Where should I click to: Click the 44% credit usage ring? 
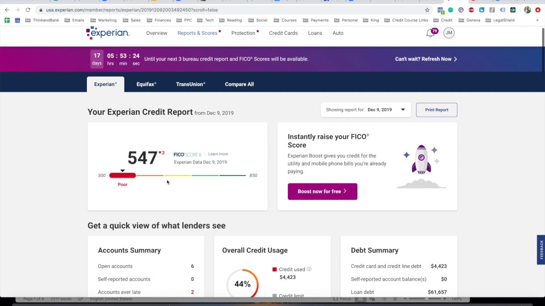pyautogui.click(x=242, y=283)
